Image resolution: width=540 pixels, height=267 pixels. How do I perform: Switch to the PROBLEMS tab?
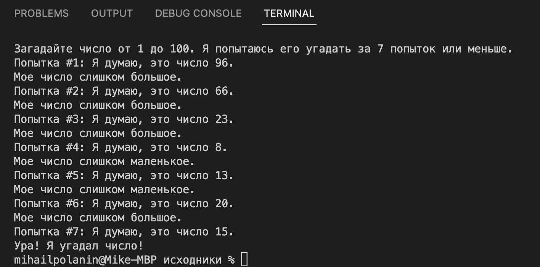point(41,13)
